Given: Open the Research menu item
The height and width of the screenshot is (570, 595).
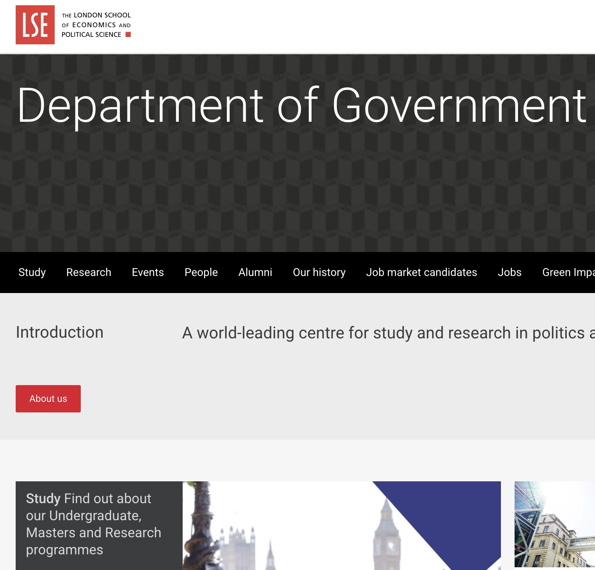Looking at the screenshot, I should 89,272.
